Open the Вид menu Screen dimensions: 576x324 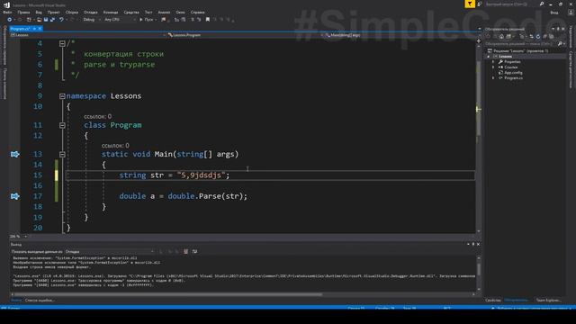tap(39, 13)
